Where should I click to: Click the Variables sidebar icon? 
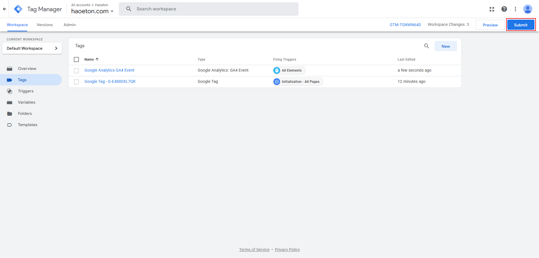pyautogui.click(x=10, y=102)
